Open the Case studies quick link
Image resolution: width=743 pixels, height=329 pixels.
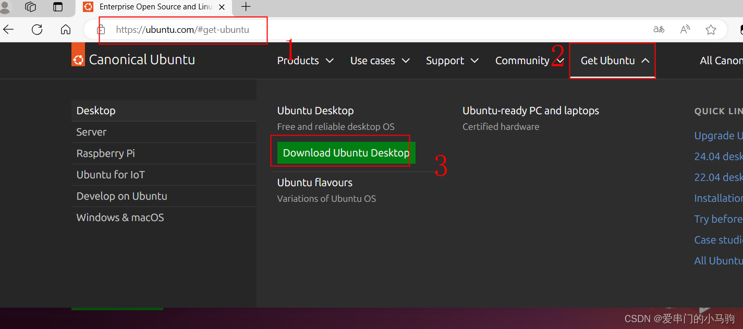pyautogui.click(x=718, y=240)
